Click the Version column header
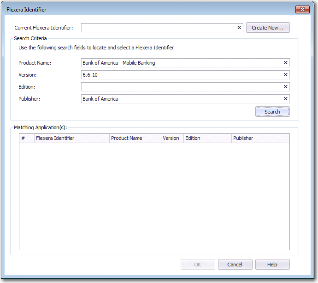 point(171,138)
